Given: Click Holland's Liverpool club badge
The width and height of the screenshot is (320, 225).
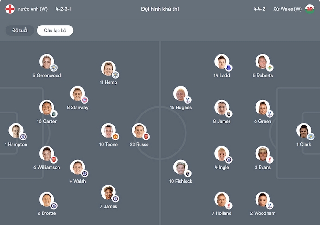Looking at the screenshot, I should pyautogui.click(x=229, y=205).
